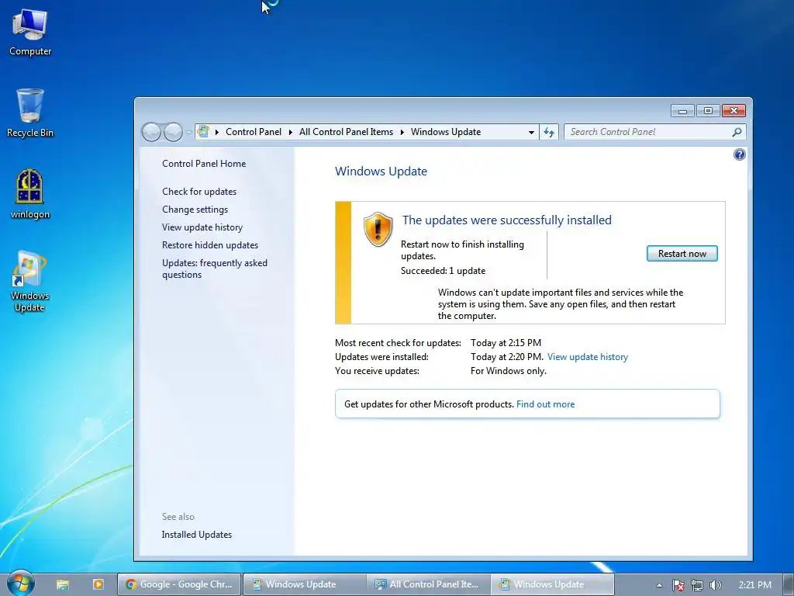Screen dimensions: 794x596
Task: Open the Computer desktop icon
Action: 30,33
